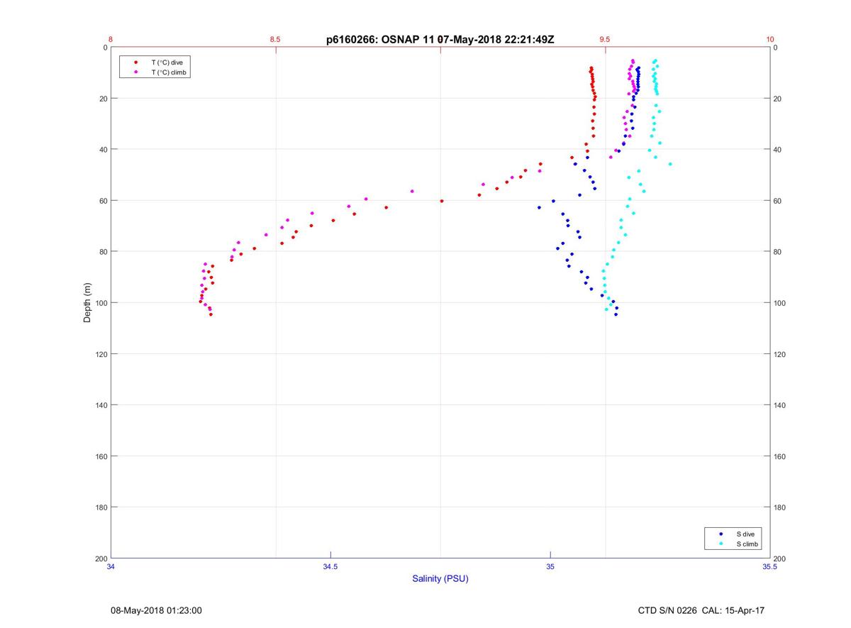Select the 'T (°C) dive' legend label
Viewport: 851px width, 628px height.
[x=167, y=62]
